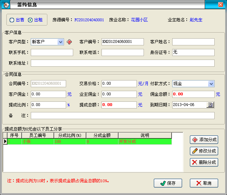The image size is (227, 195).
Task: Click the app icon in the title bar
Action: [x=6, y=5]
